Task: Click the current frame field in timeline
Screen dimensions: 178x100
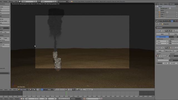Action: coord(52,99)
